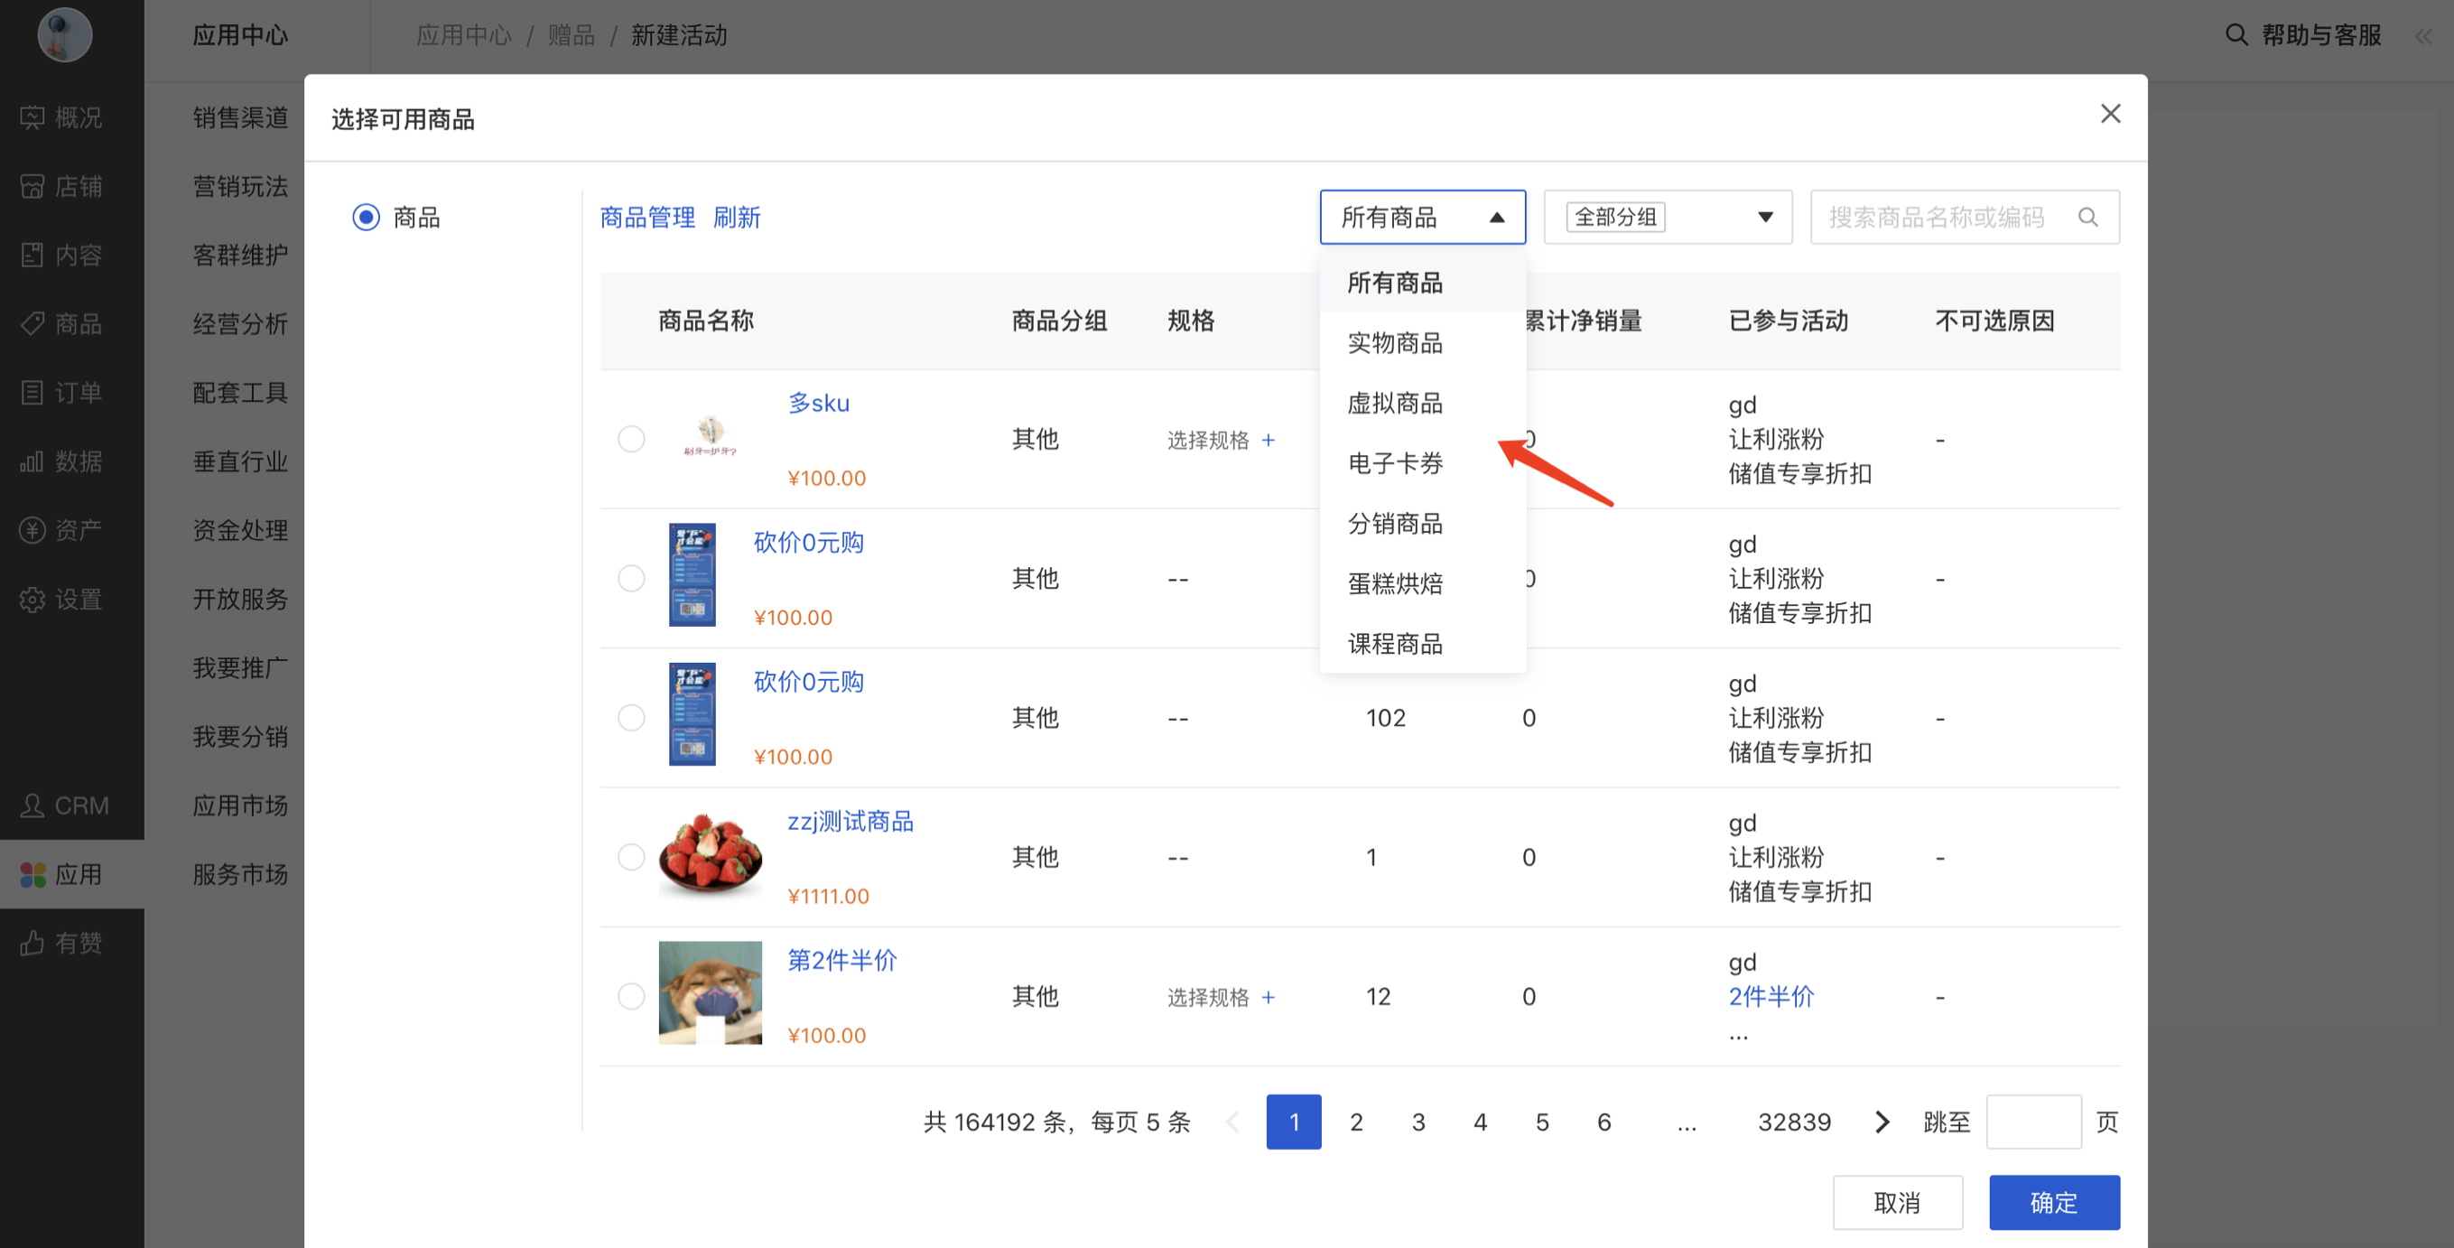Viewport: 2454px width, 1248px height.
Task: Choose 实物商品 from the dropdown list
Action: (1422, 342)
